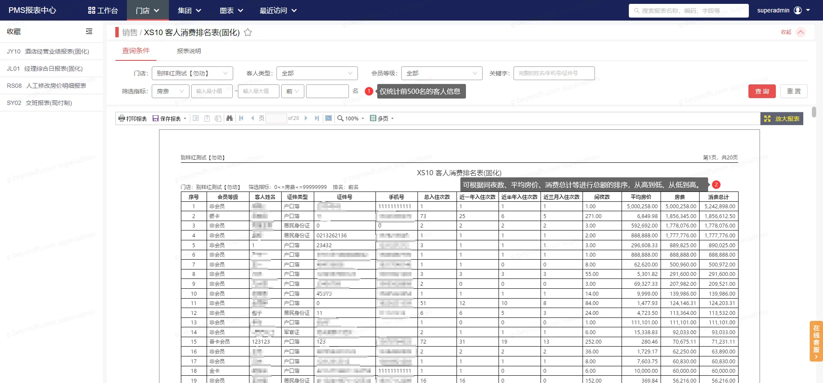
Task: Click the superadmin user avatar icon
Action: coord(798,10)
